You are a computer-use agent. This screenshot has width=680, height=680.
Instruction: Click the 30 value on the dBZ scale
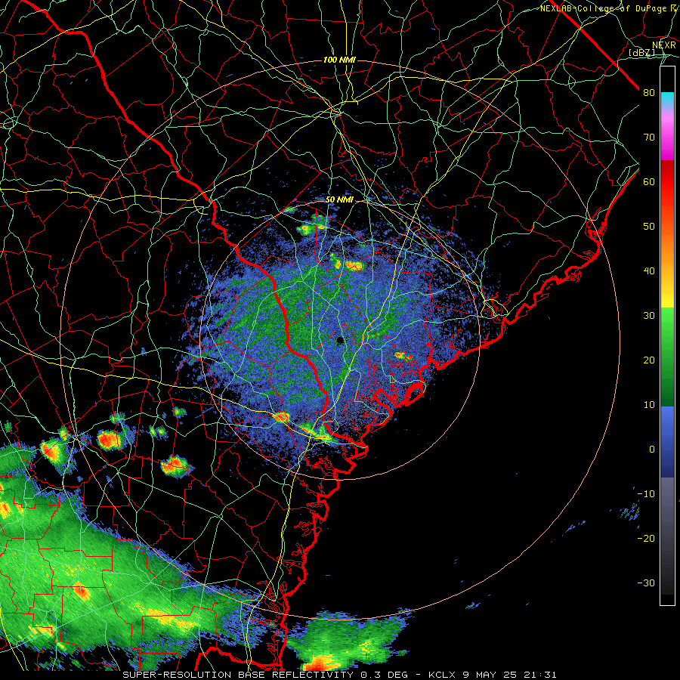click(x=649, y=316)
